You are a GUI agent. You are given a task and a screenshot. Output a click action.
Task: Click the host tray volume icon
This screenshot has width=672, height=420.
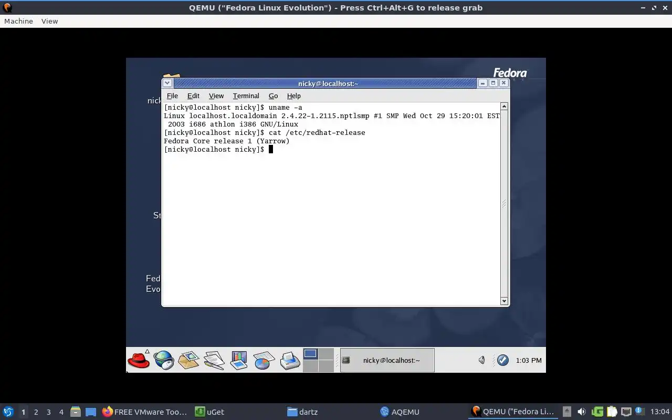click(581, 412)
